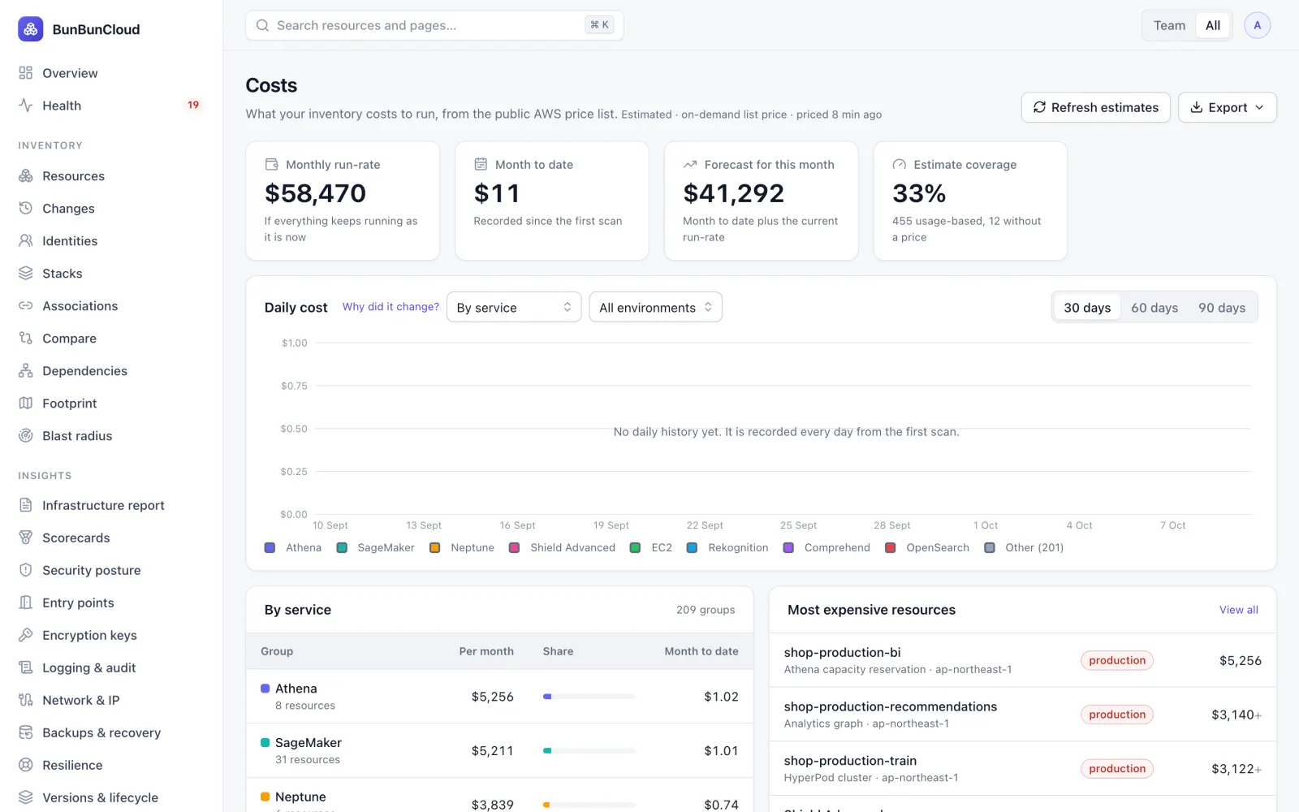Click the Refresh estimates button
Image resolution: width=1299 pixels, height=812 pixels.
pyautogui.click(x=1095, y=107)
